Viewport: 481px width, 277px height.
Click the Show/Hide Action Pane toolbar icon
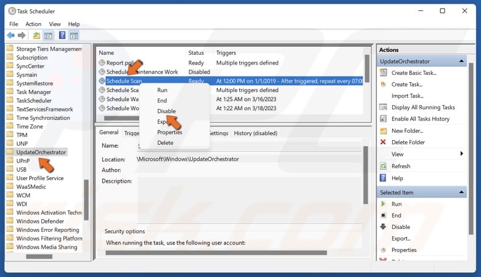(74, 35)
